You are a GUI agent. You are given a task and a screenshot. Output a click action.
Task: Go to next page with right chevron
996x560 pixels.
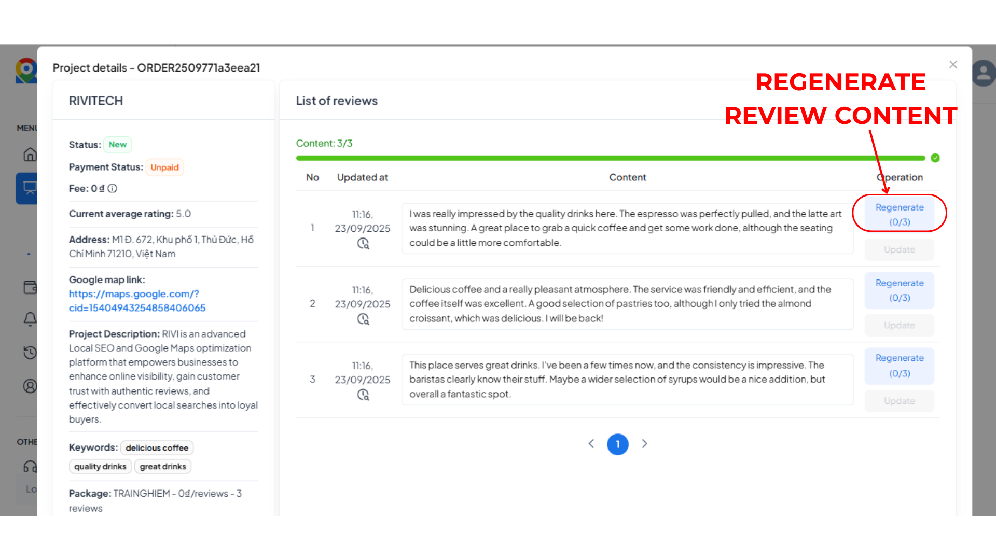(x=644, y=444)
